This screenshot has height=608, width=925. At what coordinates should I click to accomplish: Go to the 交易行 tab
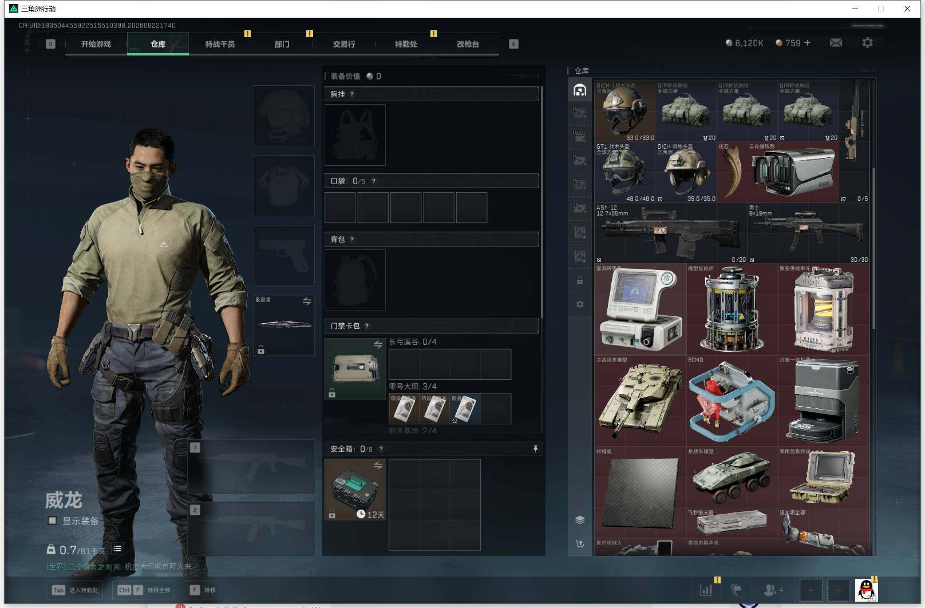(x=344, y=44)
